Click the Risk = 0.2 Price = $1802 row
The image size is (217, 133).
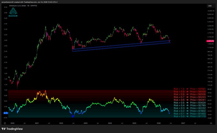pos(190,111)
